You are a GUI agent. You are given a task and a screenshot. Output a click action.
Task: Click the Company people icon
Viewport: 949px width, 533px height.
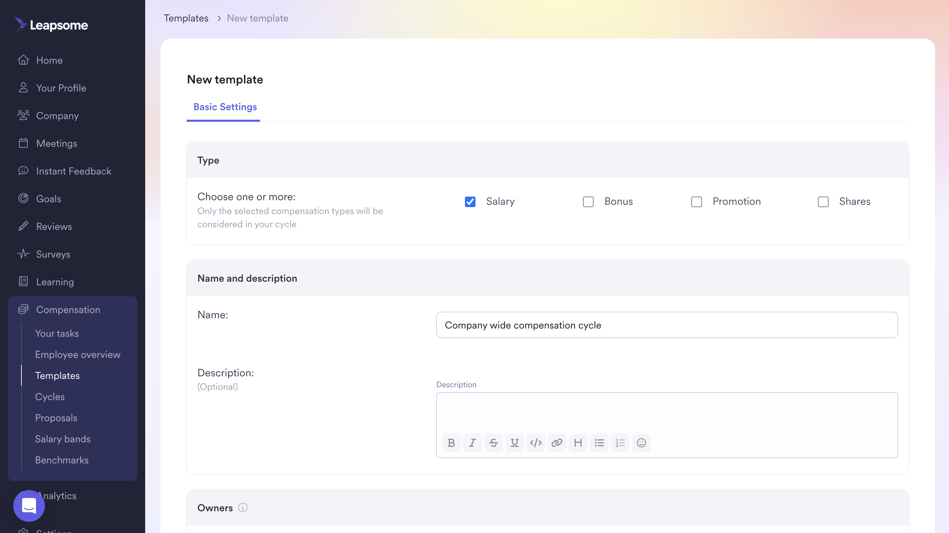point(23,115)
